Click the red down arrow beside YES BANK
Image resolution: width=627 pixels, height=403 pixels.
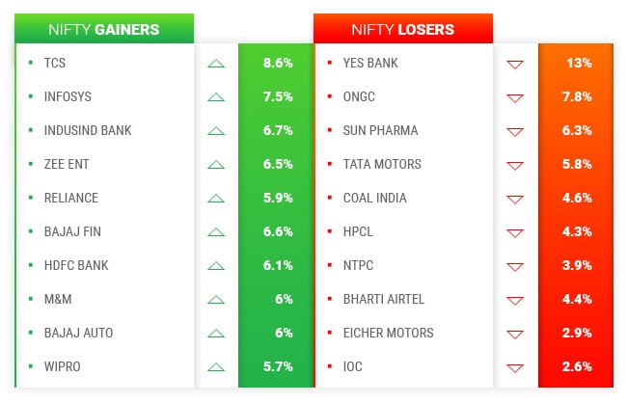(x=515, y=64)
